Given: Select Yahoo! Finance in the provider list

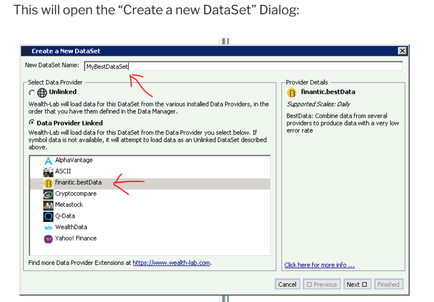Looking at the screenshot, I should click(150, 238).
